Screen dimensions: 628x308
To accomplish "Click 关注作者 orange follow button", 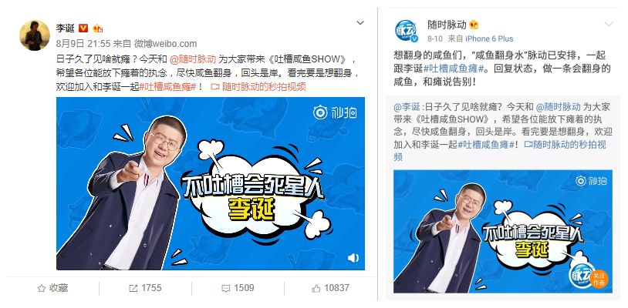I will pyautogui.click(x=599, y=279).
